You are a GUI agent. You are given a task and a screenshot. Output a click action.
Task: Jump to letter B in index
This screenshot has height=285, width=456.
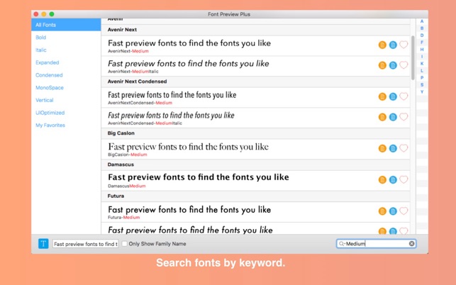click(x=422, y=28)
